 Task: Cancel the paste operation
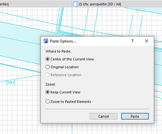pyautogui.click(x=104, y=116)
